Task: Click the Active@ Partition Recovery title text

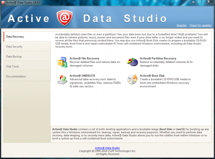Action: [x=158, y=58]
